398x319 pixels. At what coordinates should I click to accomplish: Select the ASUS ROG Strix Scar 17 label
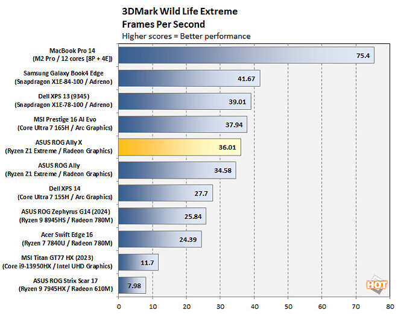(66, 285)
